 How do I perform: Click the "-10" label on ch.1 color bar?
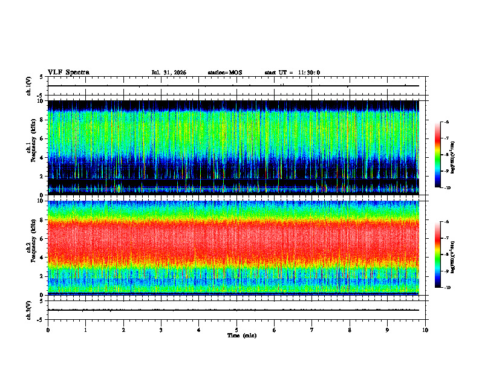click(447, 188)
